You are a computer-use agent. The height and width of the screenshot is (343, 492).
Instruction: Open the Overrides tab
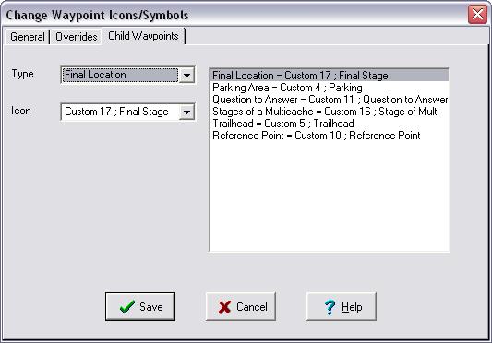point(77,37)
